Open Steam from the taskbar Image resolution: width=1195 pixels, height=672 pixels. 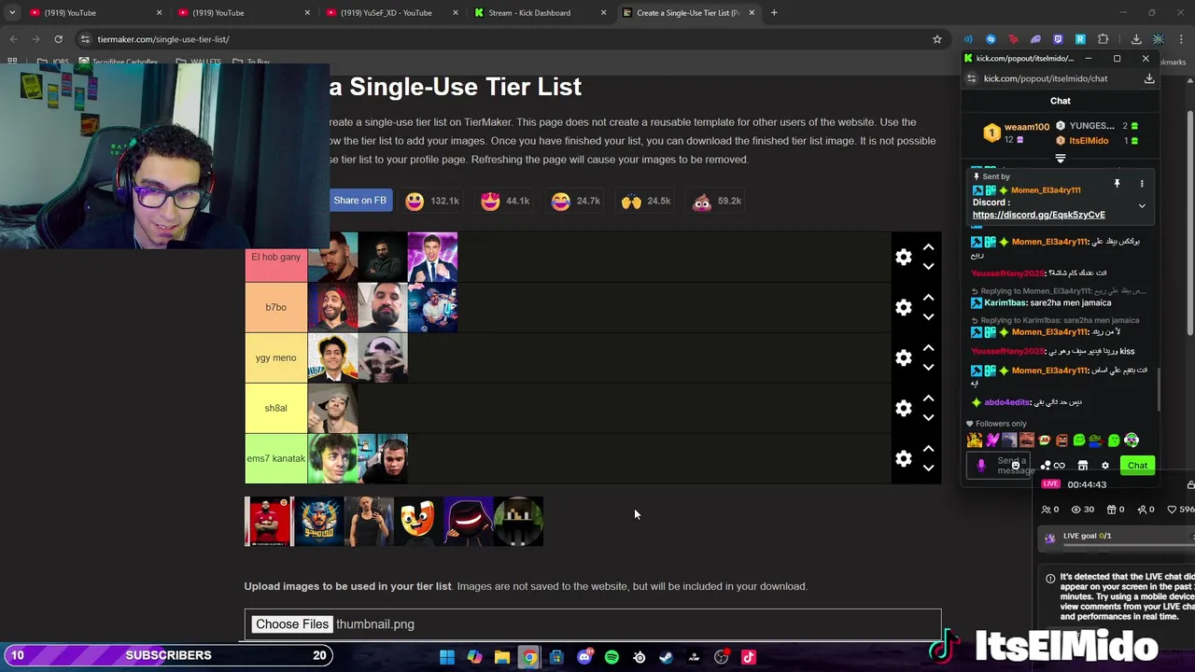pos(666,657)
